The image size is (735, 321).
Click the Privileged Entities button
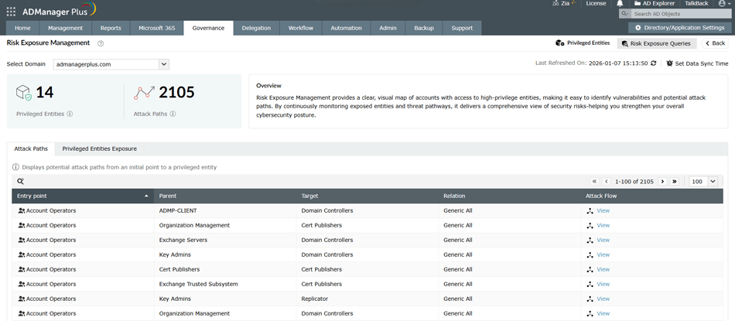582,43
